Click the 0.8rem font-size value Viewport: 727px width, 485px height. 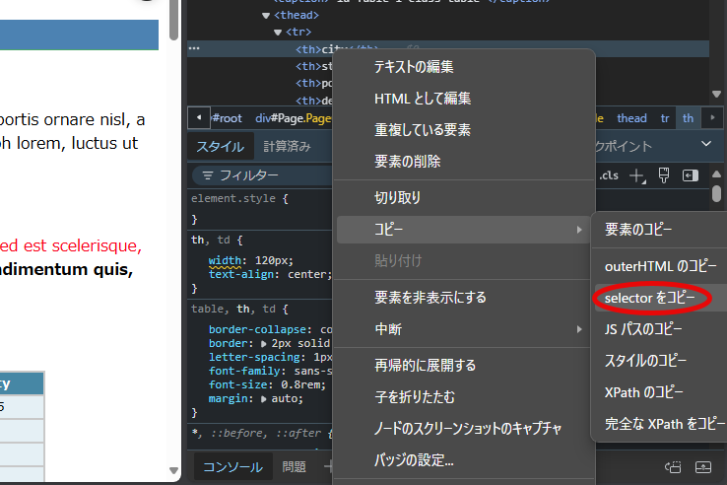[300, 385]
